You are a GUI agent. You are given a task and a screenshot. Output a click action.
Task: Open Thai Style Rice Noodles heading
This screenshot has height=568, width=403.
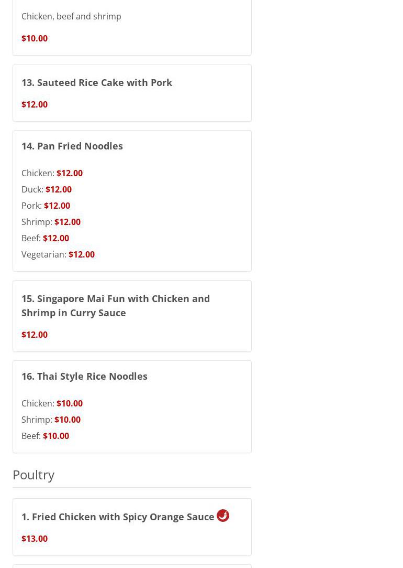coord(84,376)
